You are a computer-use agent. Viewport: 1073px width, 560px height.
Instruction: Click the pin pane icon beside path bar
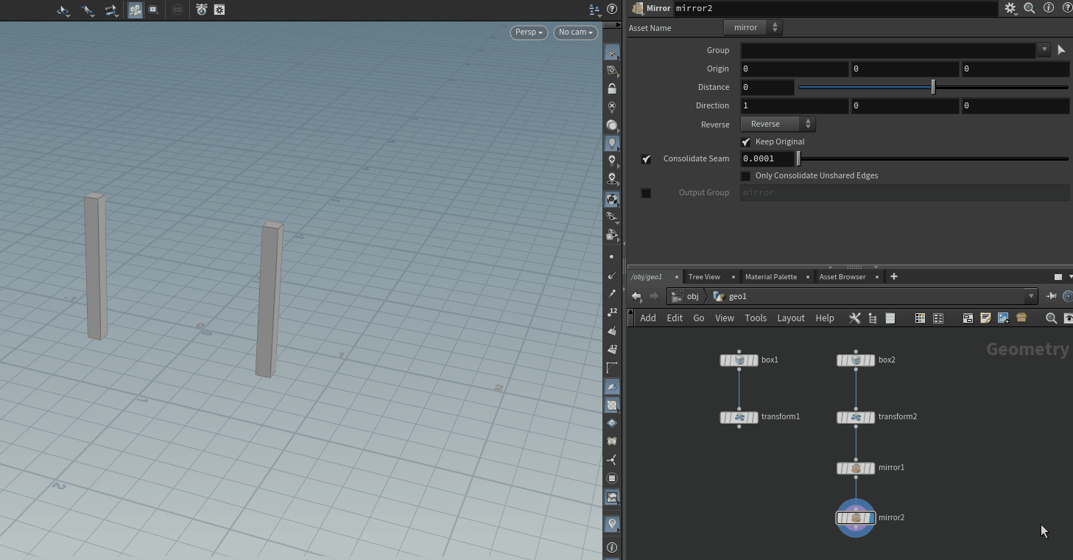tap(1051, 296)
